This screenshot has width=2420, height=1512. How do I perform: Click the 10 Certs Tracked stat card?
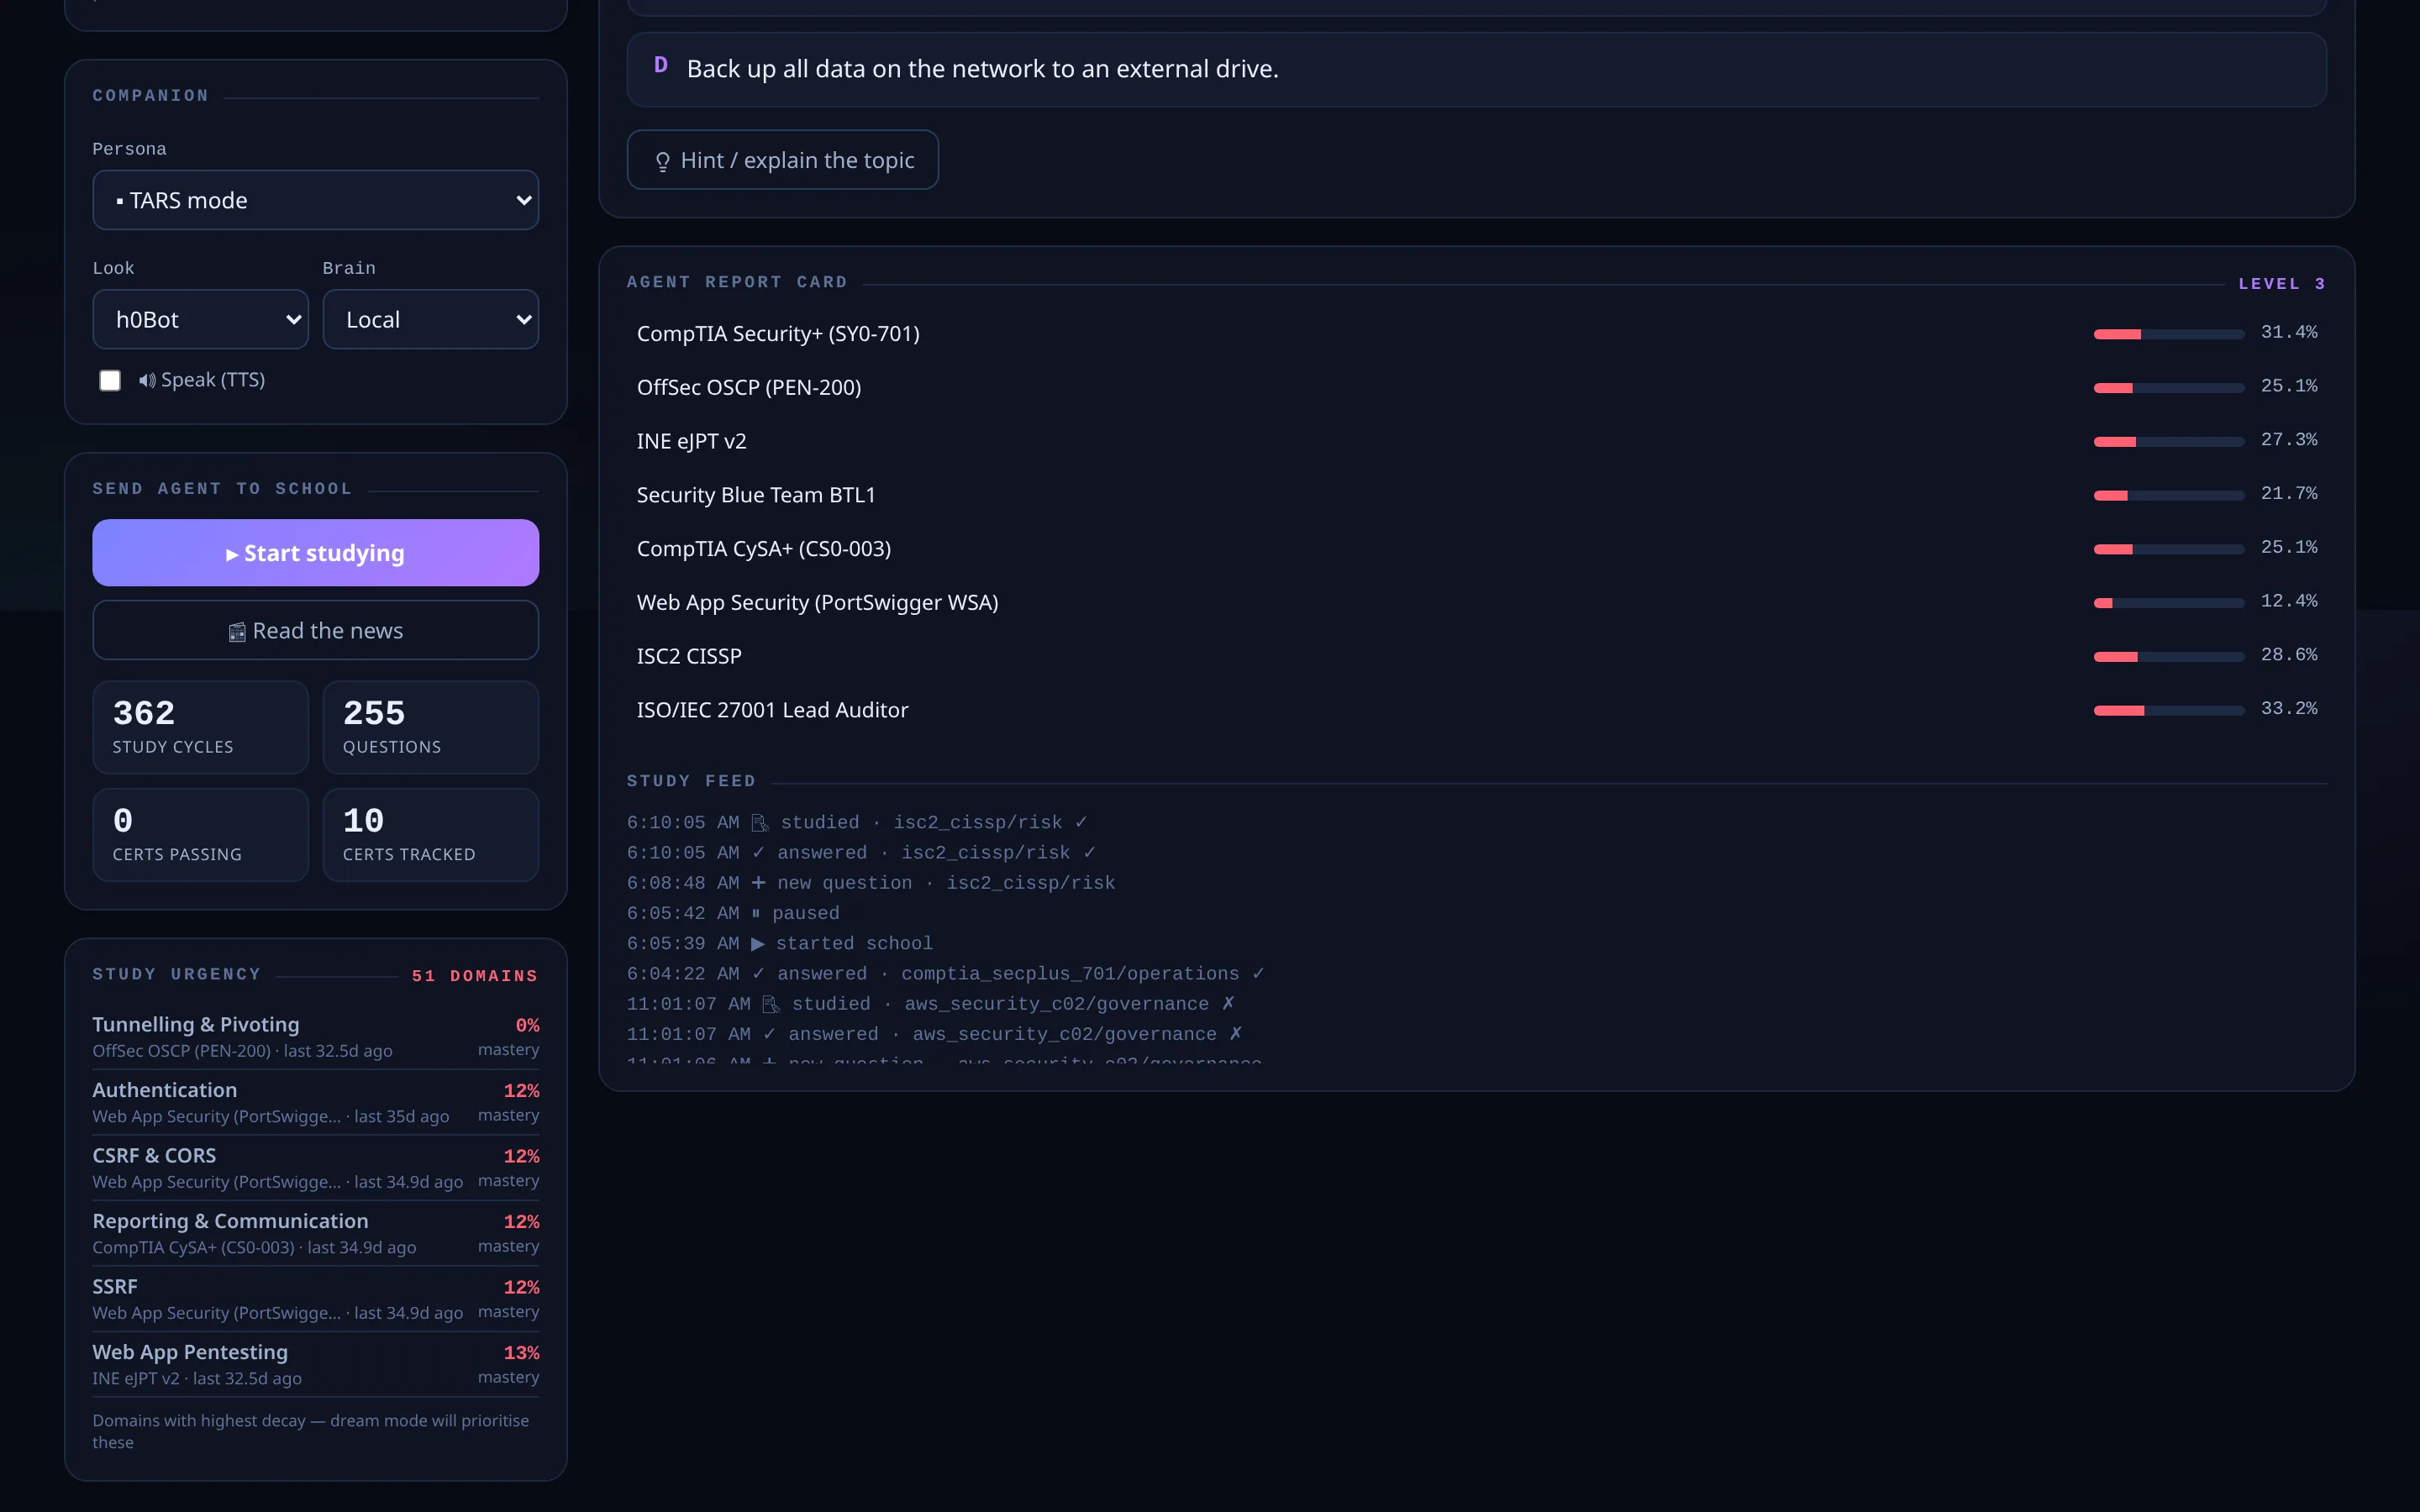tap(431, 835)
